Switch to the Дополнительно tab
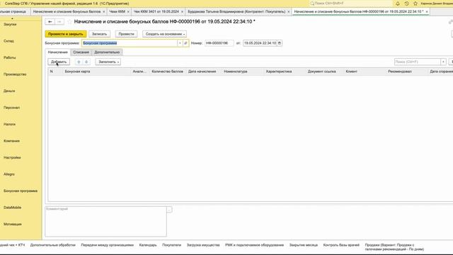The height and width of the screenshot is (255, 453). [107, 52]
